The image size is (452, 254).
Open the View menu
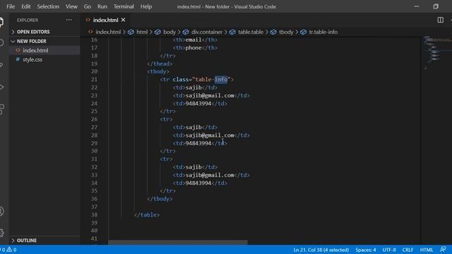click(71, 6)
